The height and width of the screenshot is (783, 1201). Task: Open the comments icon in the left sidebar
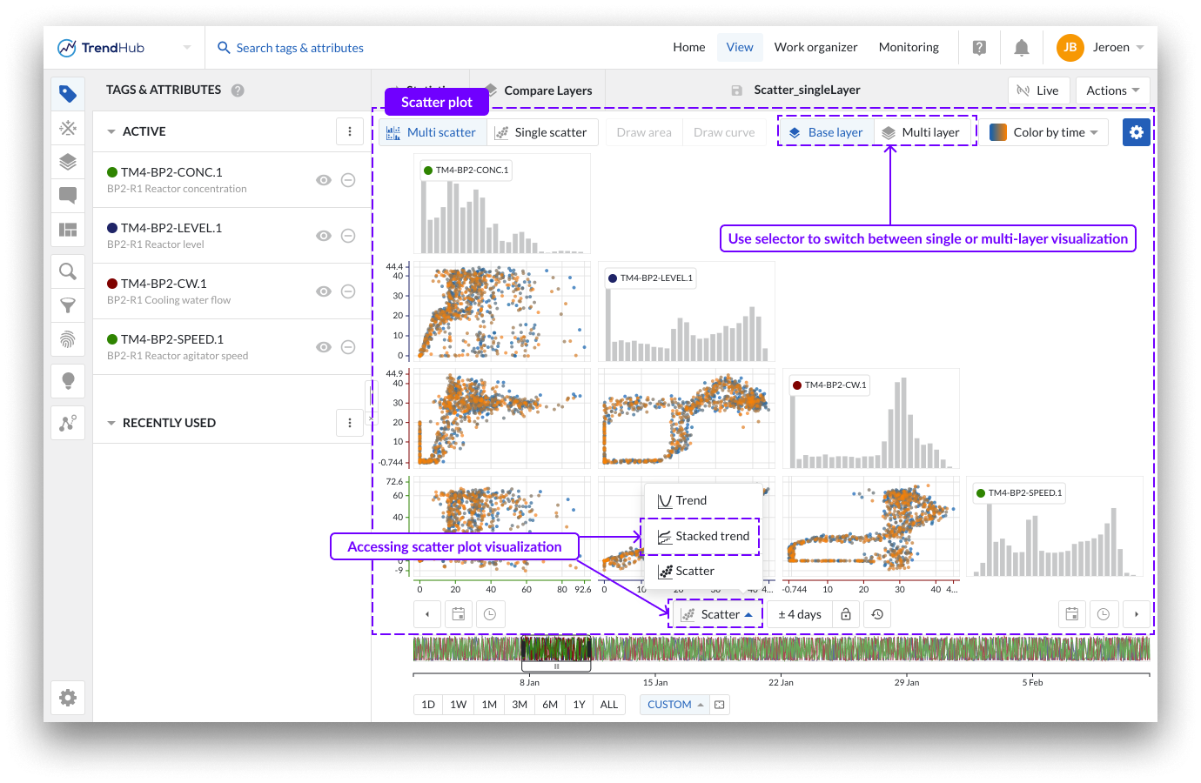pyautogui.click(x=68, y=195)
